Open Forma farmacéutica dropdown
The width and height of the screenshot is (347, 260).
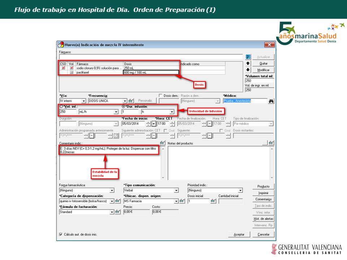click(x=112, y=190)
